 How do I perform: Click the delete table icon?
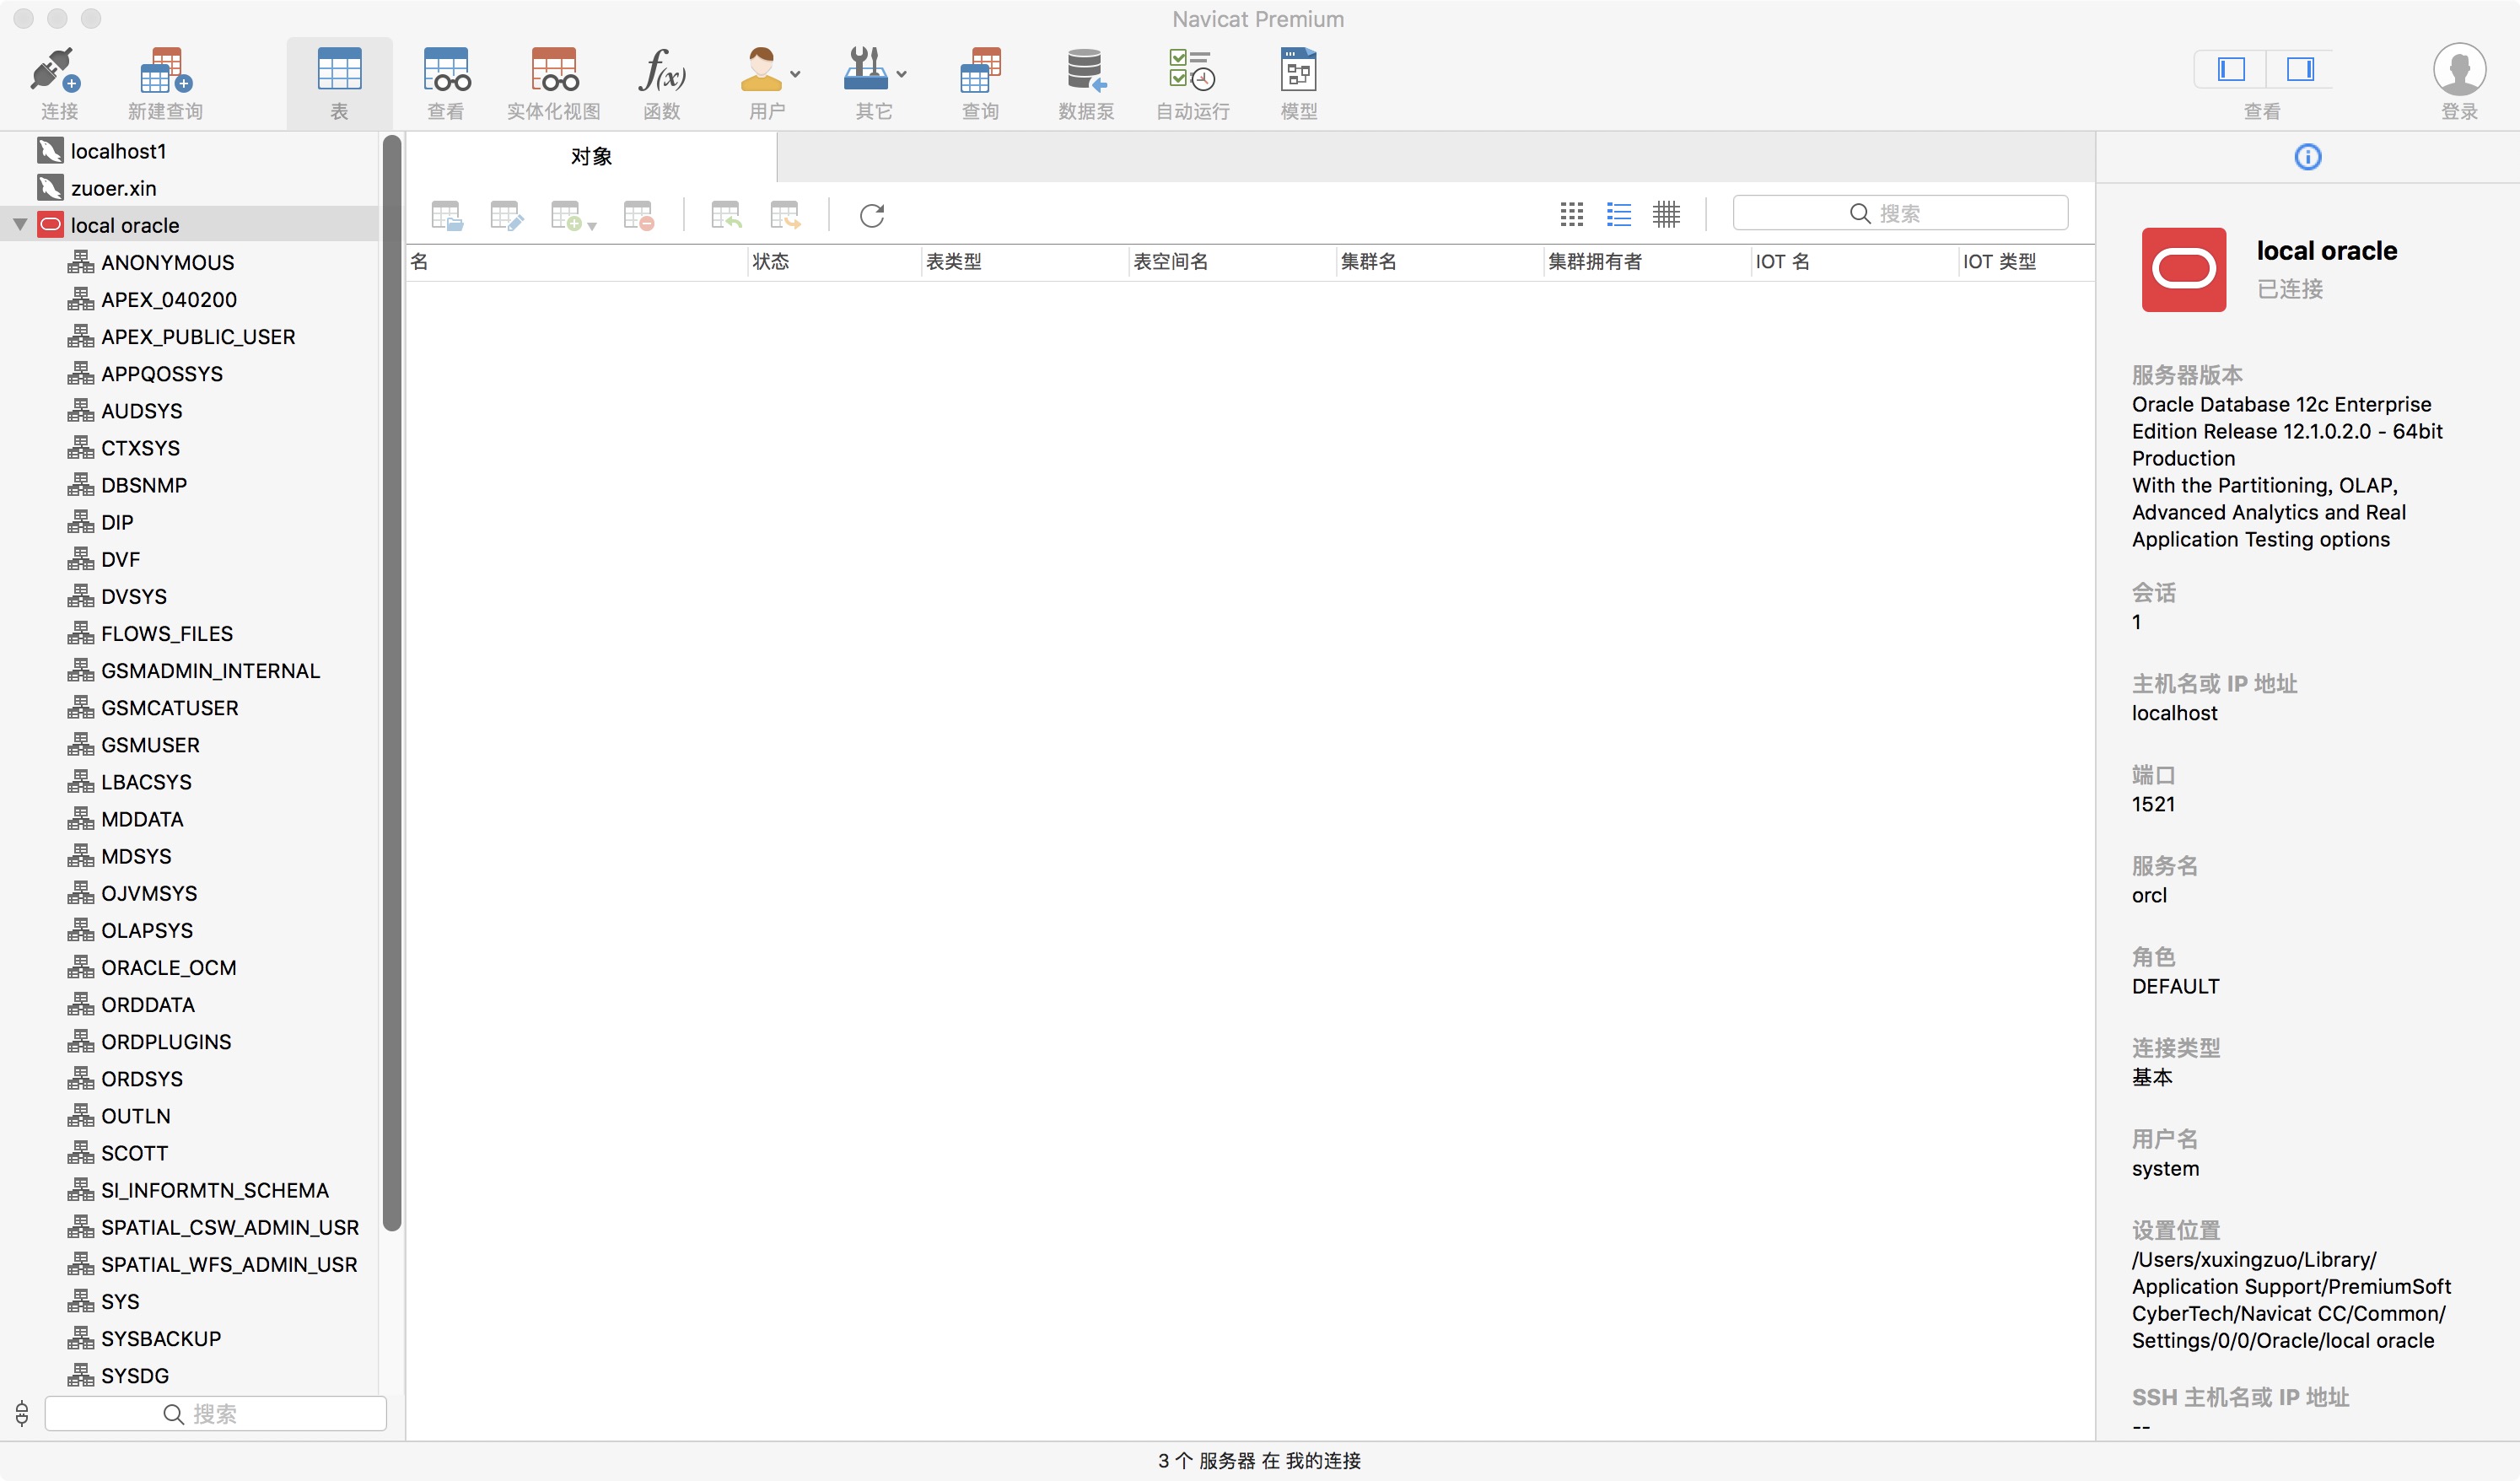point(638,215)
